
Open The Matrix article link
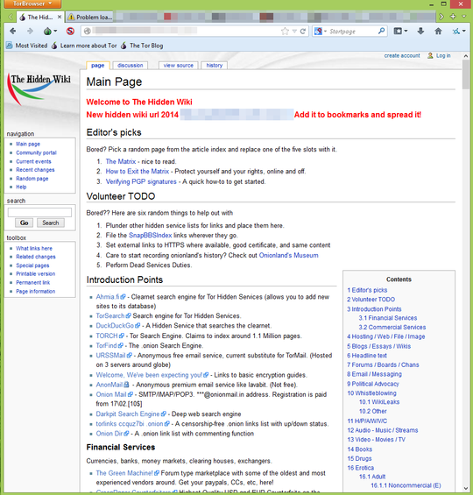(x=121, y=161)
